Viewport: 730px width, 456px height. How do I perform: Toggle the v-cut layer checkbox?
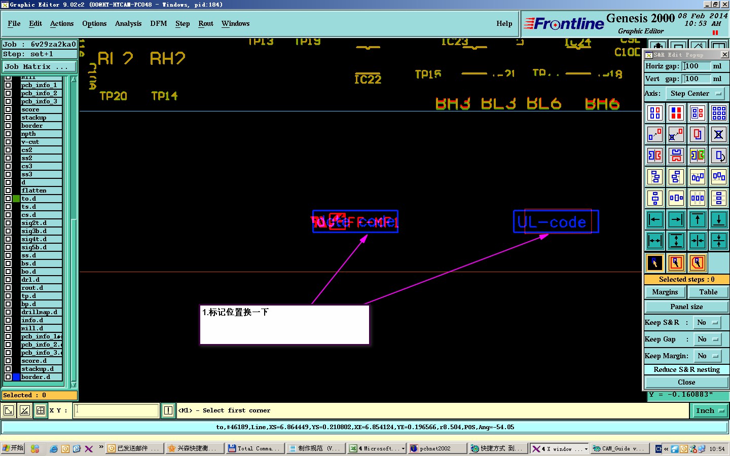pyautogui.click(x=8, y=142)
